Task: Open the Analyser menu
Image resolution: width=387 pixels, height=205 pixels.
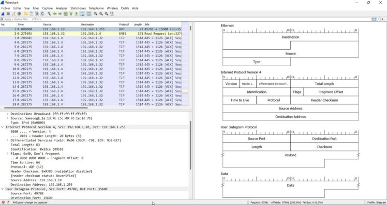Action: pos(61,8)
